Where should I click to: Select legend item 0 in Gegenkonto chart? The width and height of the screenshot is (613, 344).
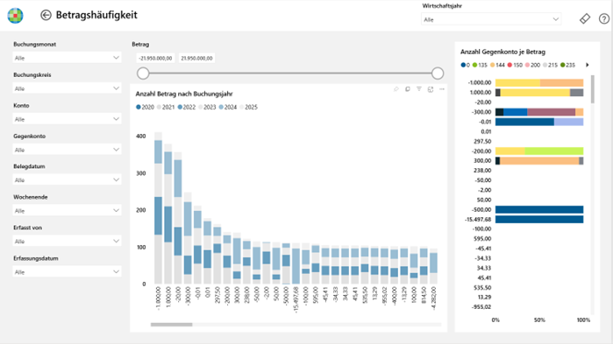465,65
